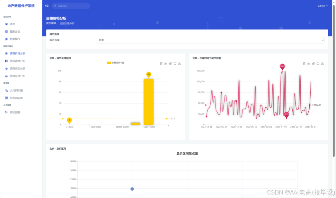Screen dimensions: 336x198
Task: Click the 数据操作 sidebar icon
Action: [6, 39]
